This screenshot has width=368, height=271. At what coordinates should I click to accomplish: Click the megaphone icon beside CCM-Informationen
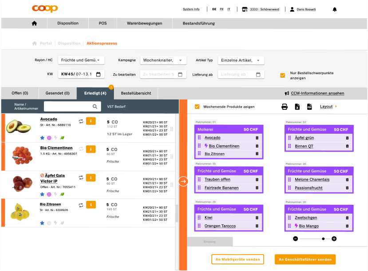click(x=287, y=93)
